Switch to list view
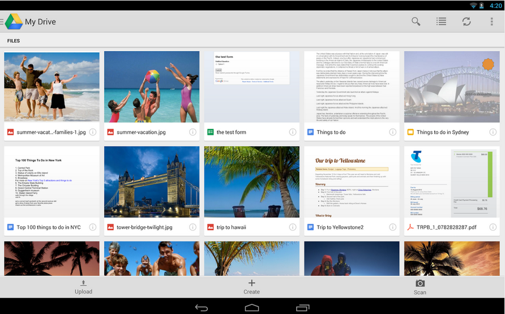Image resolution: width=505 pixels, height=314 pixels. tap(441, 22)
